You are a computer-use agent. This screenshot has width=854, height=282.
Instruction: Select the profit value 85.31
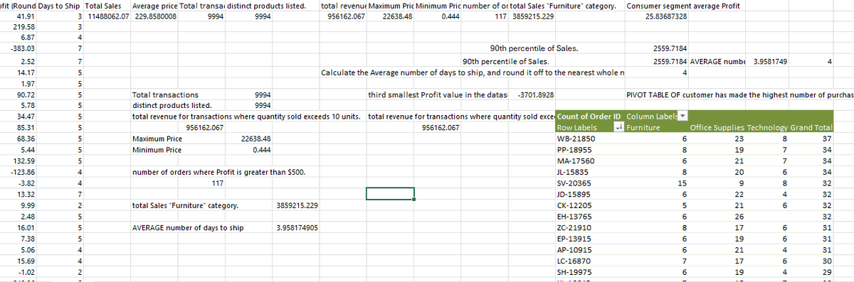click(x=26, y=128)
